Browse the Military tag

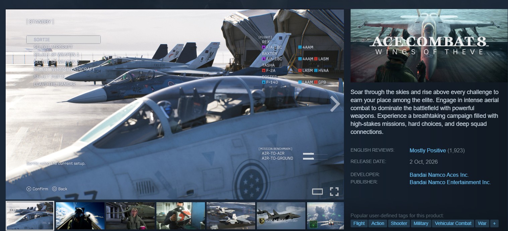click(421, 223)
